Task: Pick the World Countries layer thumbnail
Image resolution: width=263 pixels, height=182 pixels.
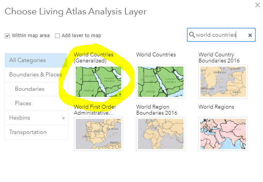Action: tap(161, 82)
